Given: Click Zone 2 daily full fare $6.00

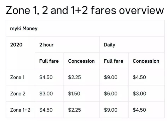Looking at the screenshot, I should point(111,94).
